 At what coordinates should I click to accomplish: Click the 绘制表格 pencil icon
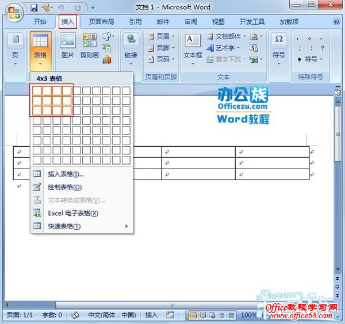[x=37, y=187]
